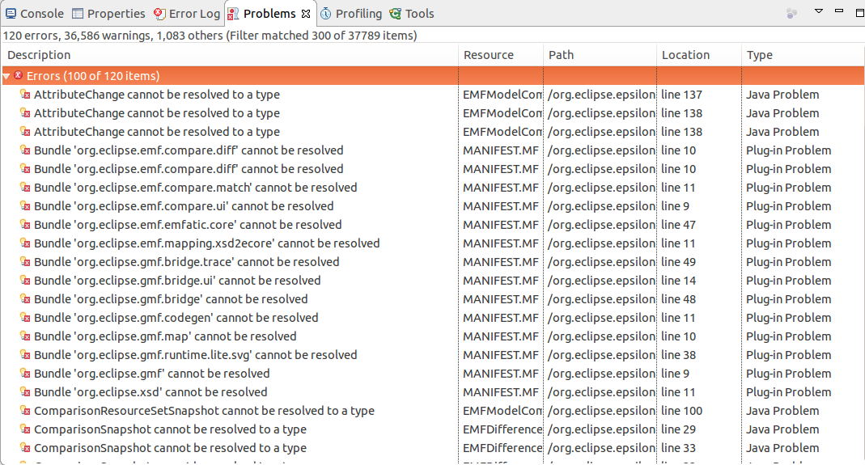Screen dimensions: 865x465
Task: Select Bundle 'org.eclipse.emf.compare.ui' error text
Action: pos(184,206)
